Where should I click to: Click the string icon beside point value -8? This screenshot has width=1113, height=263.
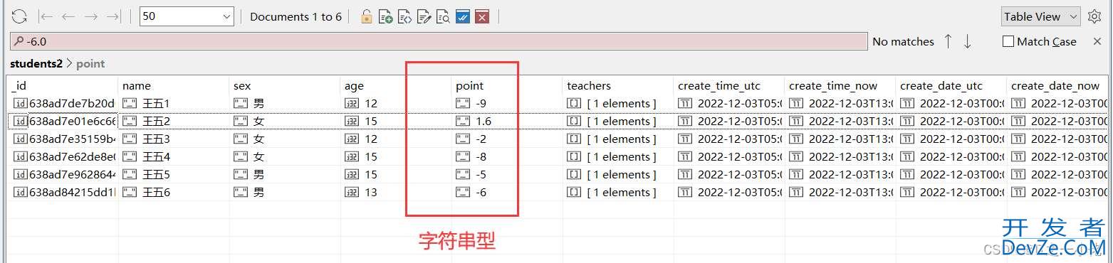click(463, 157)
